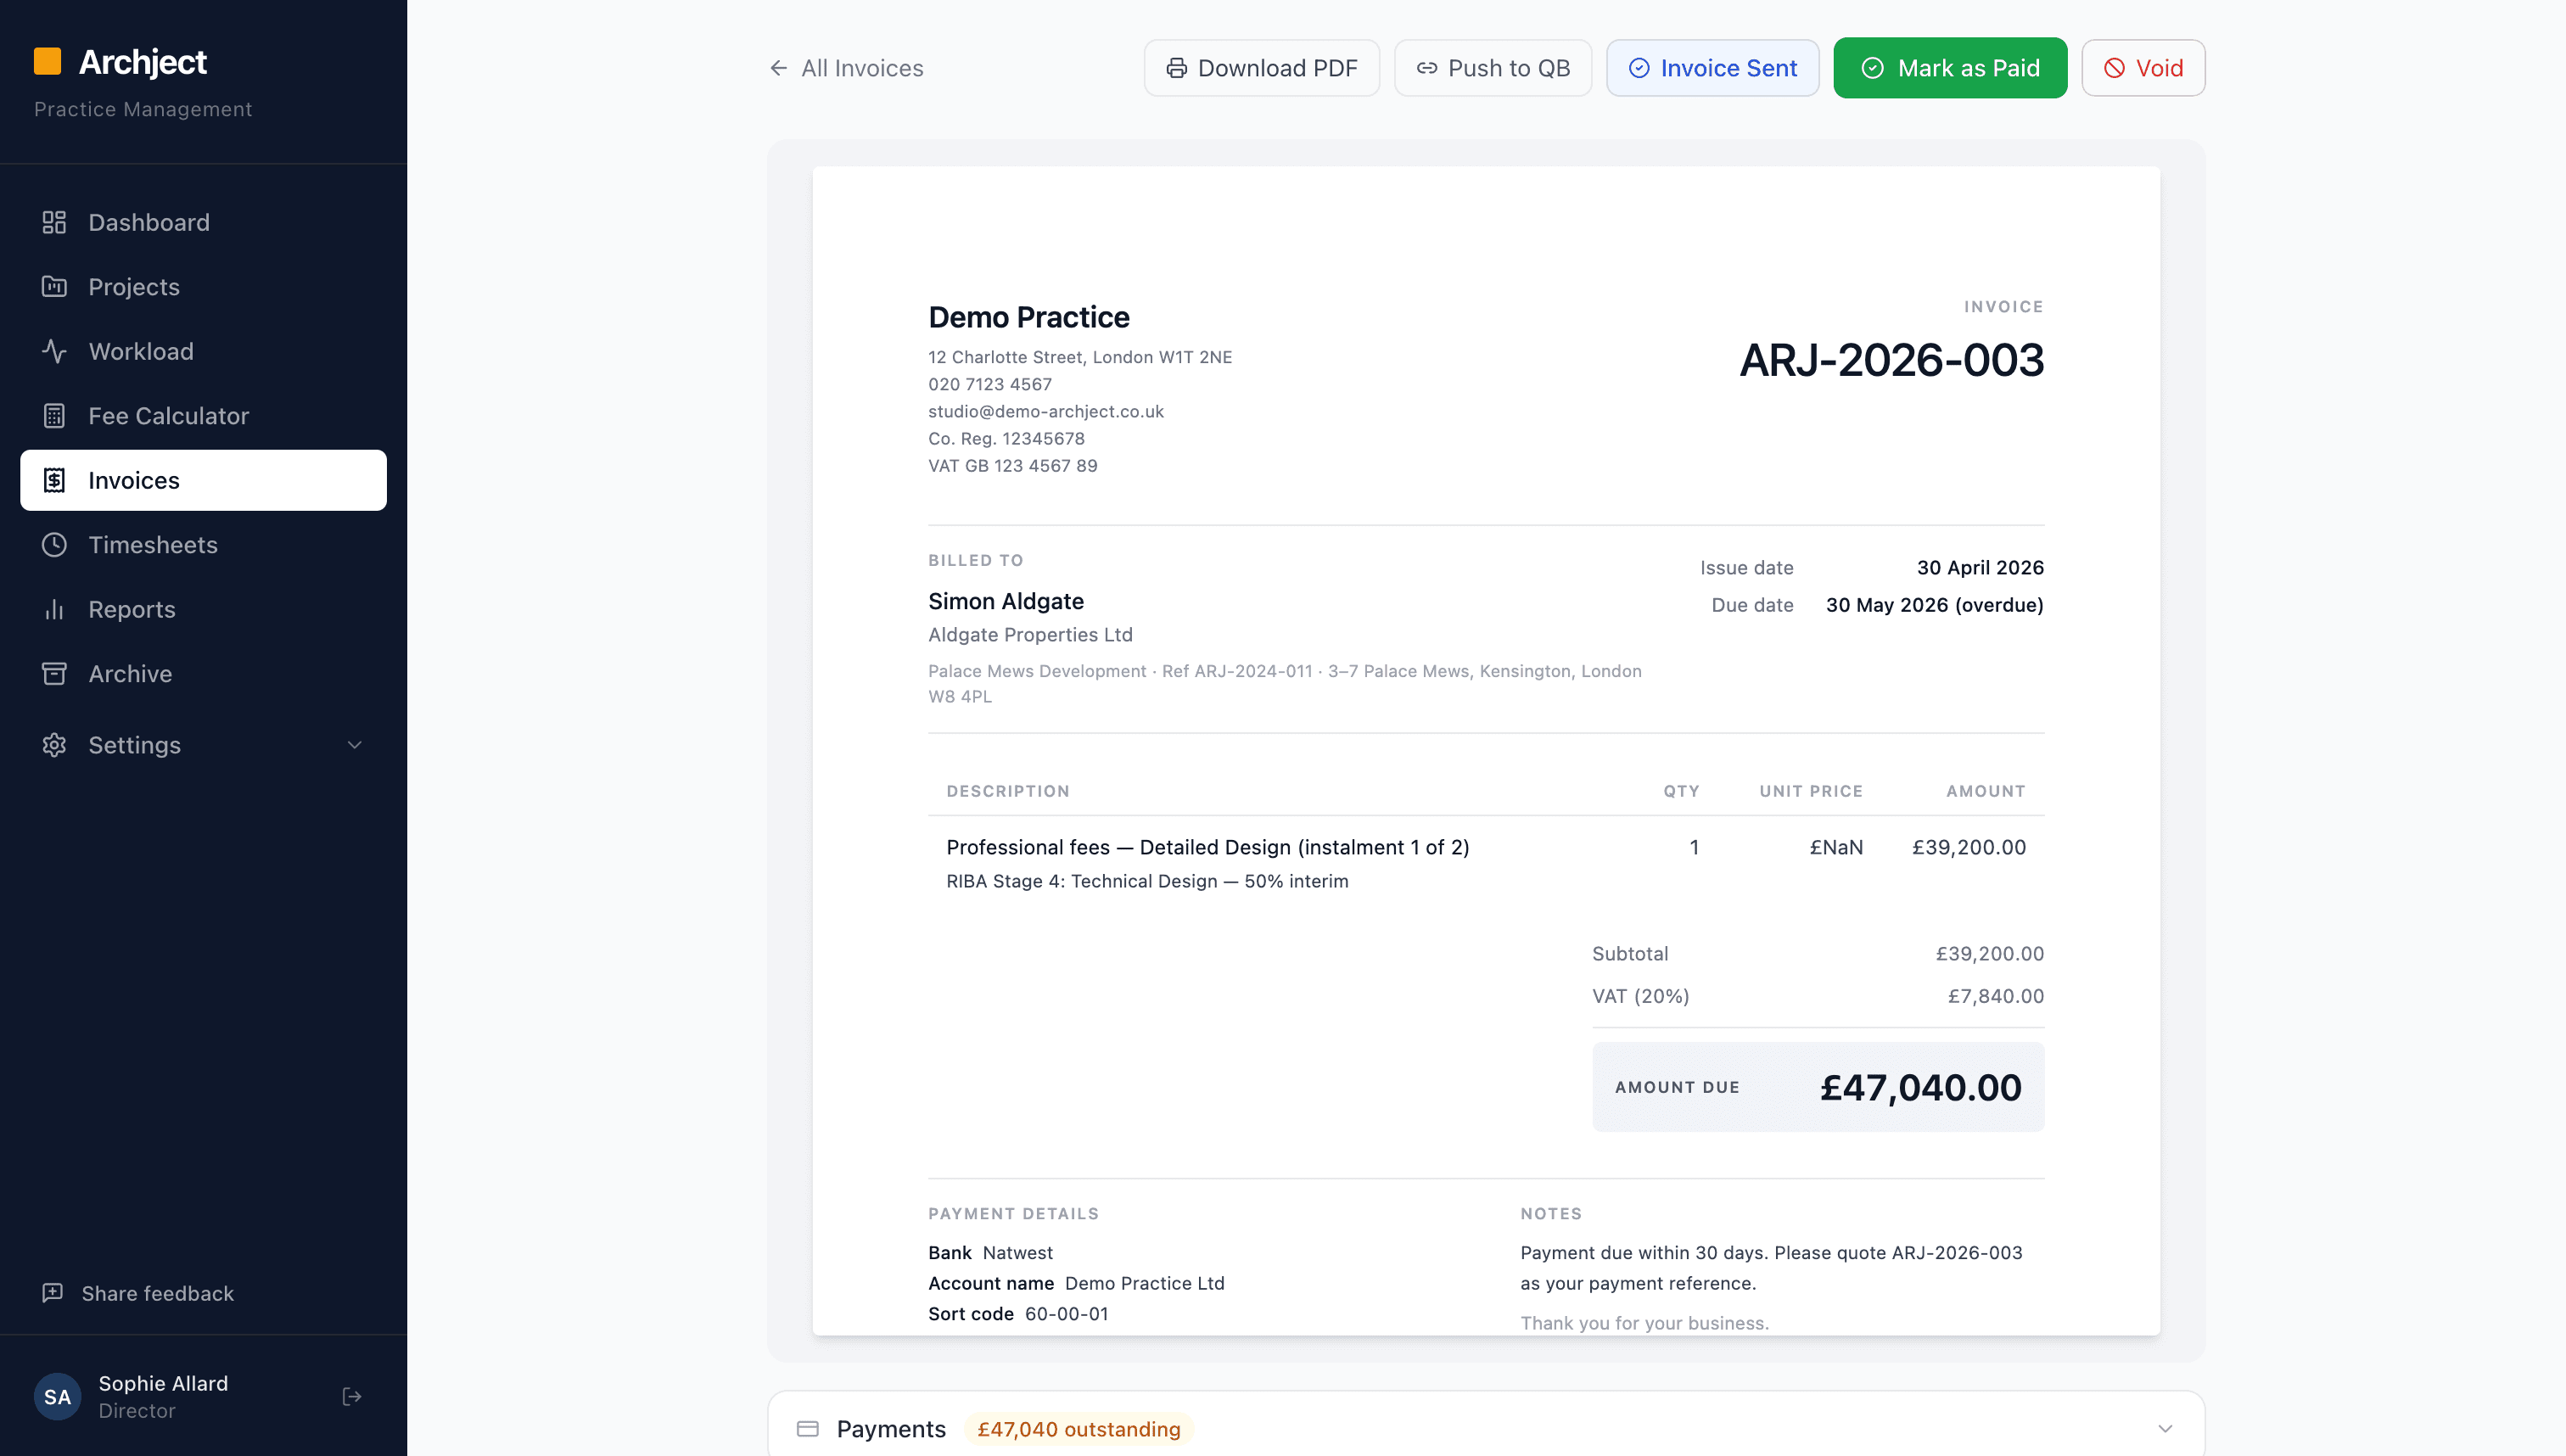Select Invoices in the sidebar
Viewport: 2566px width, 1456px height.
tap(203, 480)
